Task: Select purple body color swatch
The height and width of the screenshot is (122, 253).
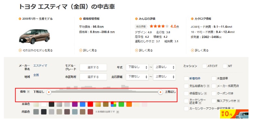Action: coord(75,104)
